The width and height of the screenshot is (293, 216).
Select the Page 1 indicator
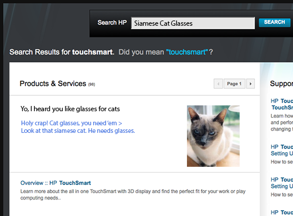(x=234, y=84)
